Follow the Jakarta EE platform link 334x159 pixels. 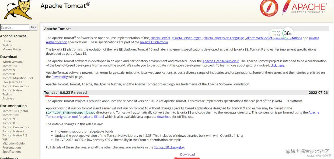click(x=154, y=42)
